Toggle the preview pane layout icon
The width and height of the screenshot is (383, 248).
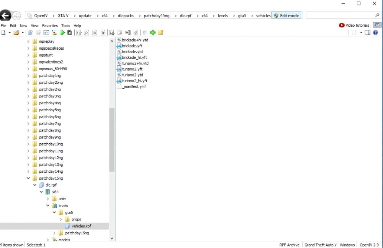point(368,32)
